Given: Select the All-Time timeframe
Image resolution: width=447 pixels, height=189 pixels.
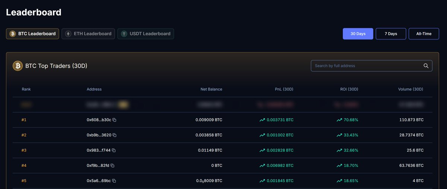Looking at the screenshot, I should pyautogui.click(x=424, y=34).
